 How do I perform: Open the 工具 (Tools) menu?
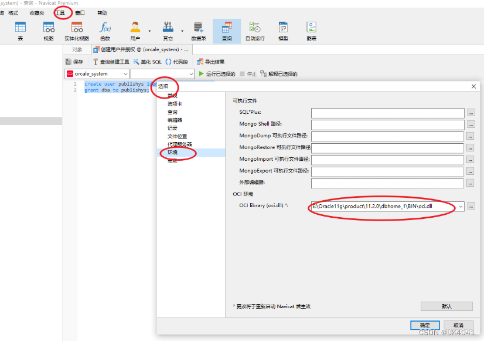pyautogui.click(x=60, y=13)
